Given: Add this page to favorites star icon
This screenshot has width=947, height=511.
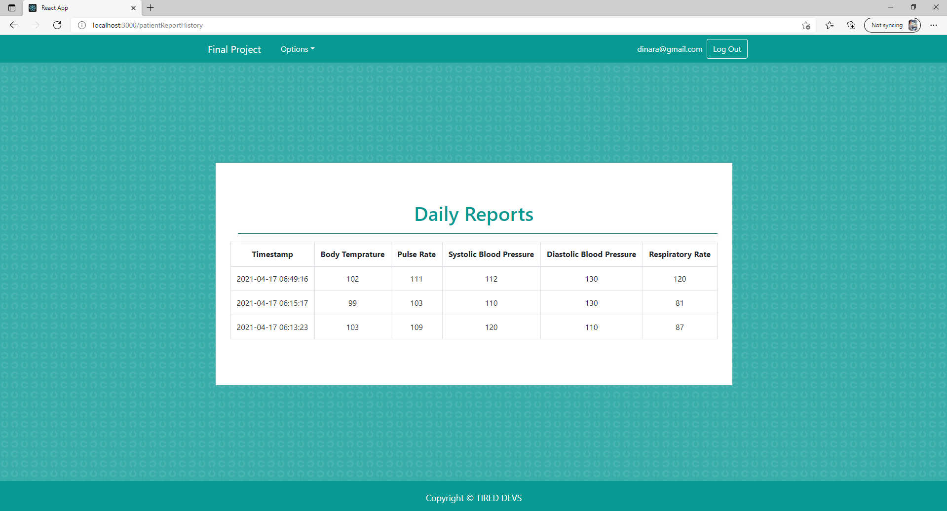Looking at the screenshot, I should tap(806, 25).
